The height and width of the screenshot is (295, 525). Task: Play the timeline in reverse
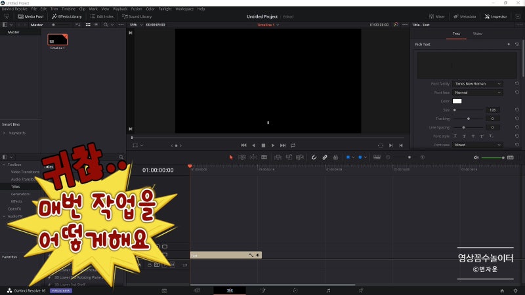pyautogui.click(x=253, y=145)
